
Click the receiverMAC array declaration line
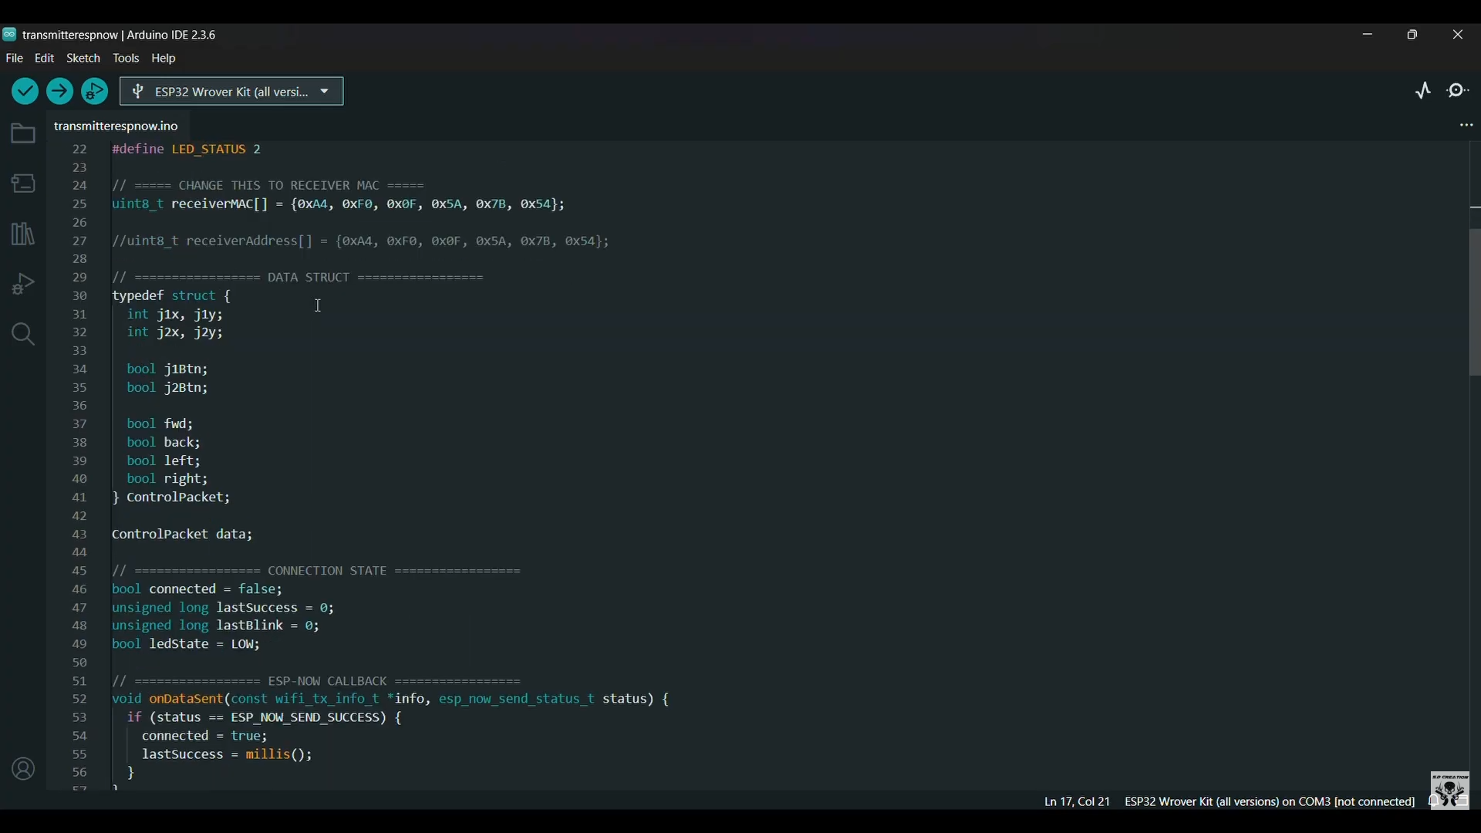[339, 204]
